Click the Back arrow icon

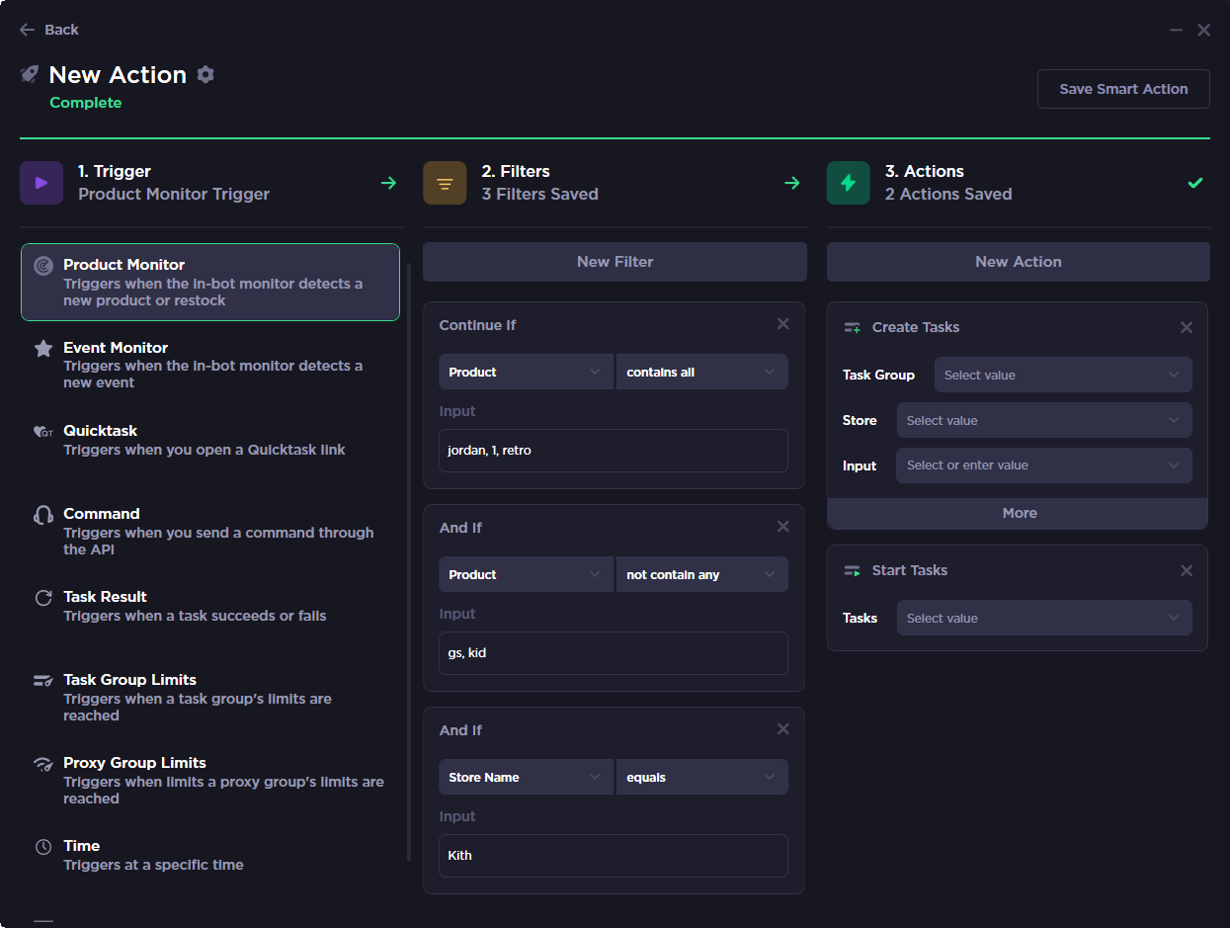coord(28,30)
